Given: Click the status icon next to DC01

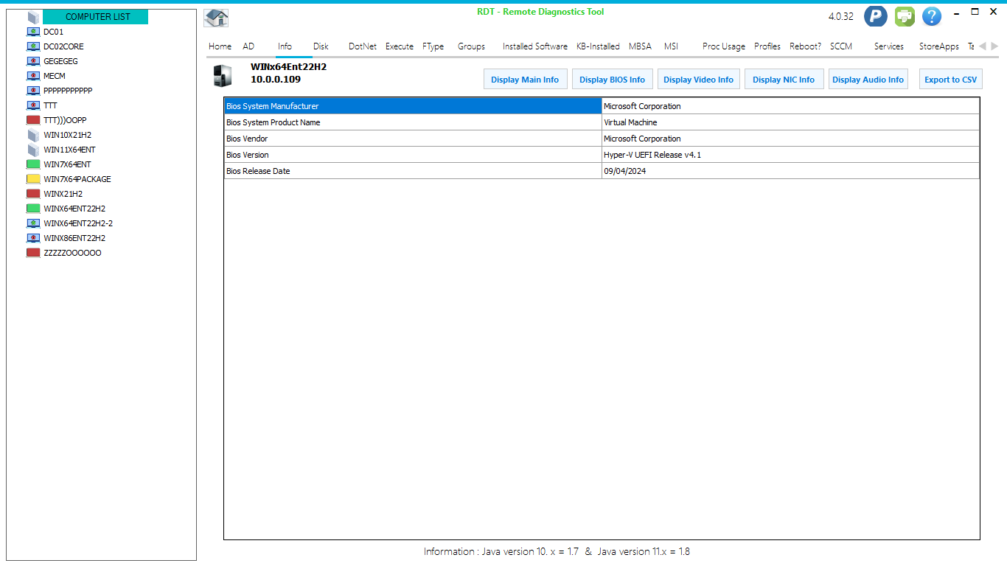Looking at the screenshot, I should pos(33,32).
